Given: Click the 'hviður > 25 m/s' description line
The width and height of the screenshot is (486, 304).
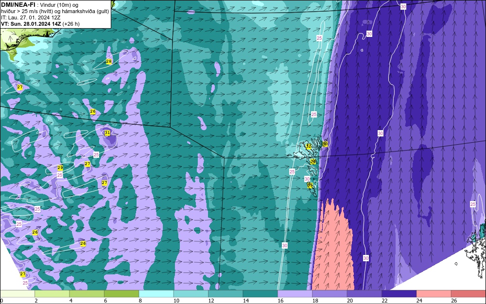Looking at the screenshot, I should tap(55, 12).
